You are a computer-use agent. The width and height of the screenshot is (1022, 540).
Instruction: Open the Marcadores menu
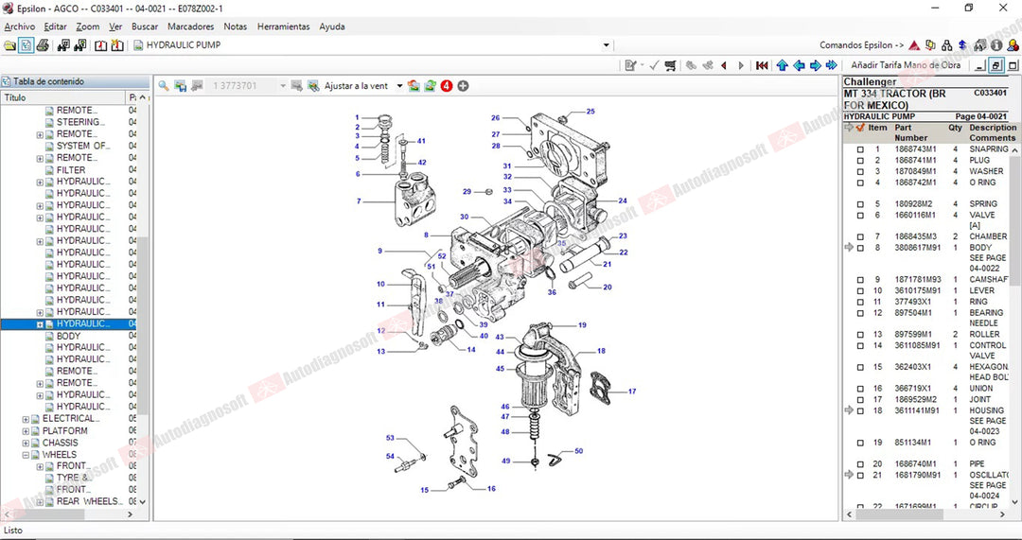coord(190,26)
